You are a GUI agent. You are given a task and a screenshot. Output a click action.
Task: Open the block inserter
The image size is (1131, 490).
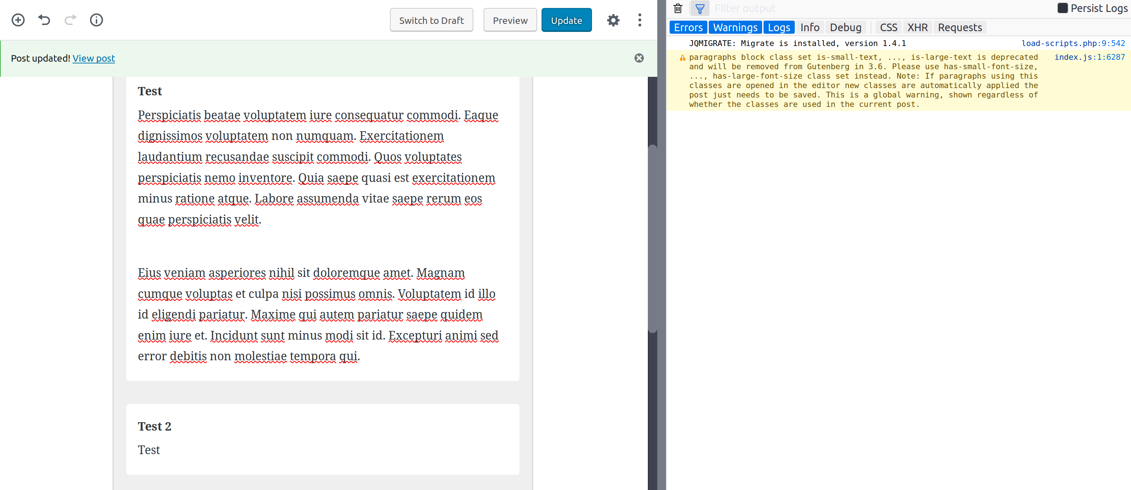[x=18, y=20]
